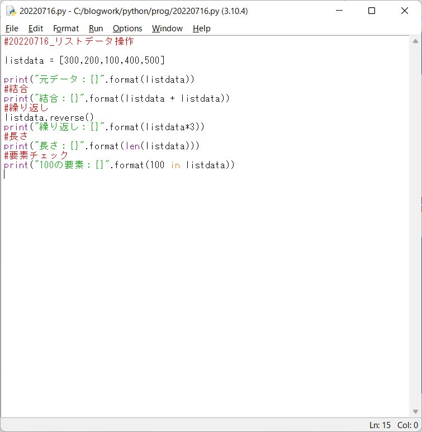Open the Edit menu
This screenshot has height=432, width=422.
tap(36, 29)
